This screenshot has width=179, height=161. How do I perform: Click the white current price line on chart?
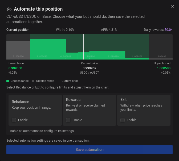pyautogui.click(x=84, y=47)
